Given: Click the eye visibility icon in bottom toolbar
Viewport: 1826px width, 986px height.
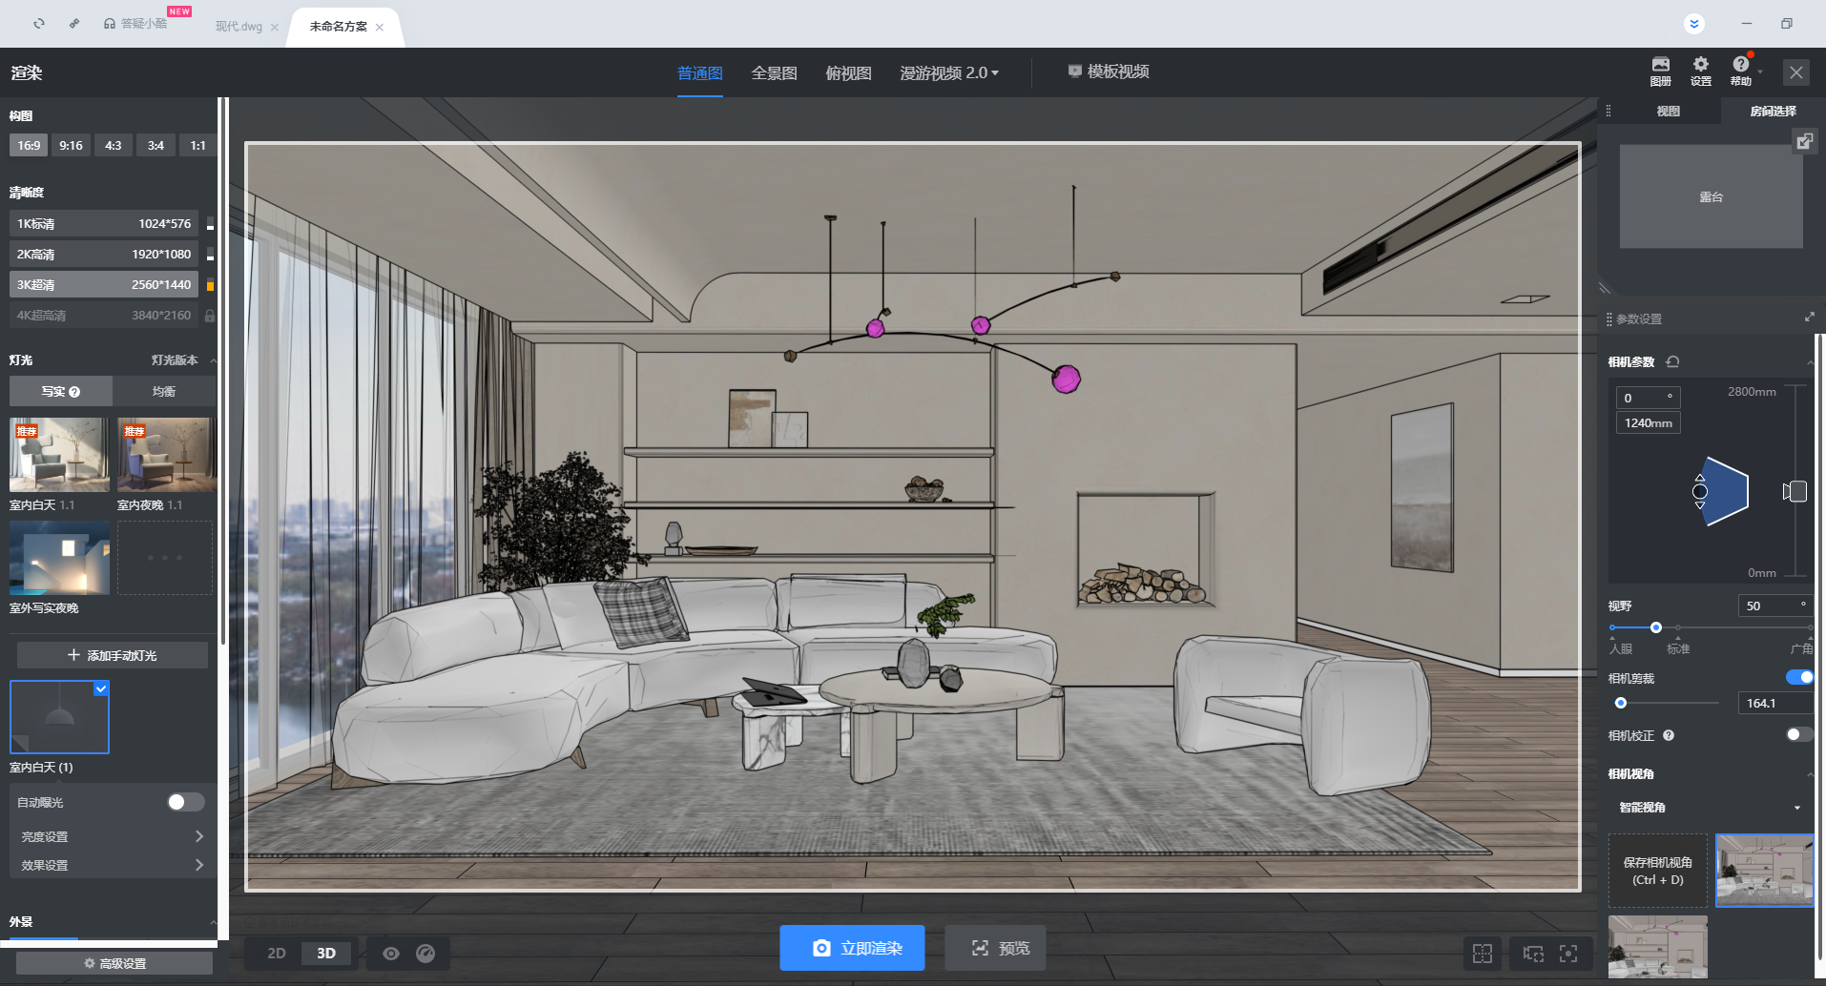Looking at the screenshot, I should coord(391,953).
